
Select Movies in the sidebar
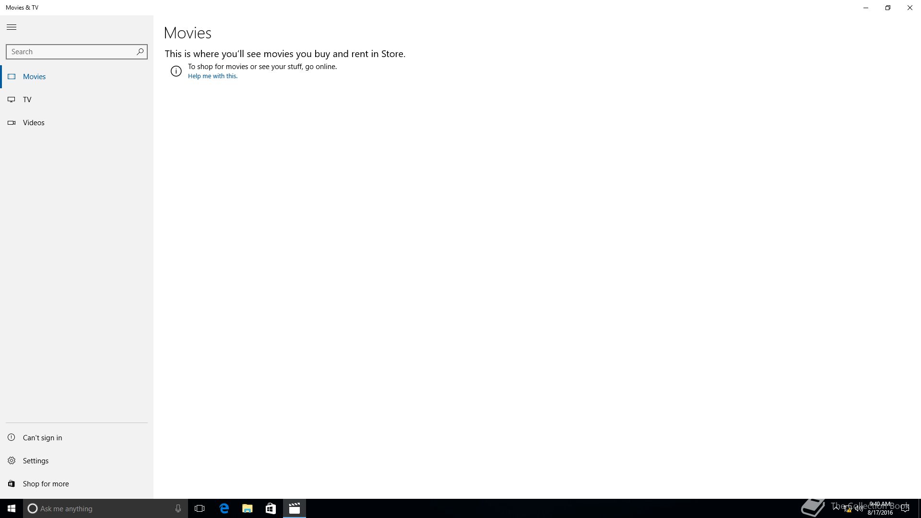(x=34, y=77)
